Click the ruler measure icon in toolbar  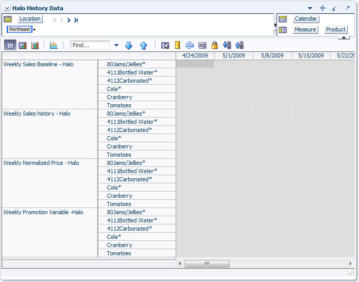click(178, 45)
